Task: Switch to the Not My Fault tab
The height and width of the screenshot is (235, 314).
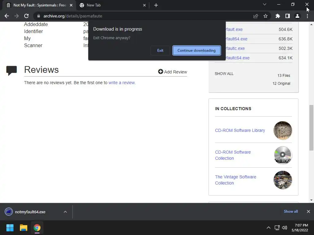Action: point(40,5)
